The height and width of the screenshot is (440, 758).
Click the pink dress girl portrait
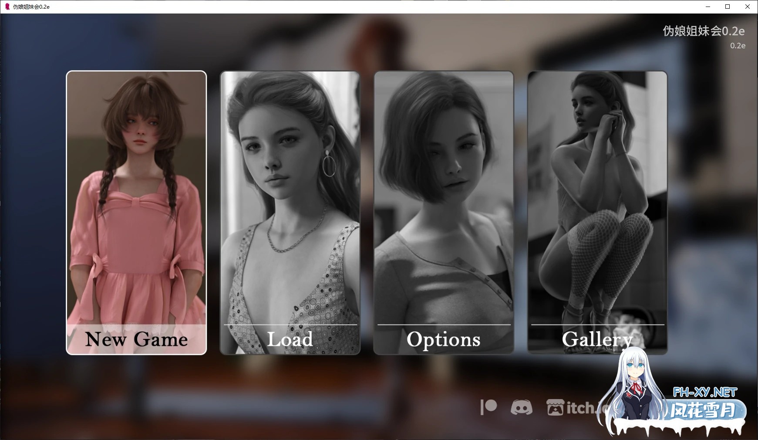pyautogui.click(x=136, y=196)
